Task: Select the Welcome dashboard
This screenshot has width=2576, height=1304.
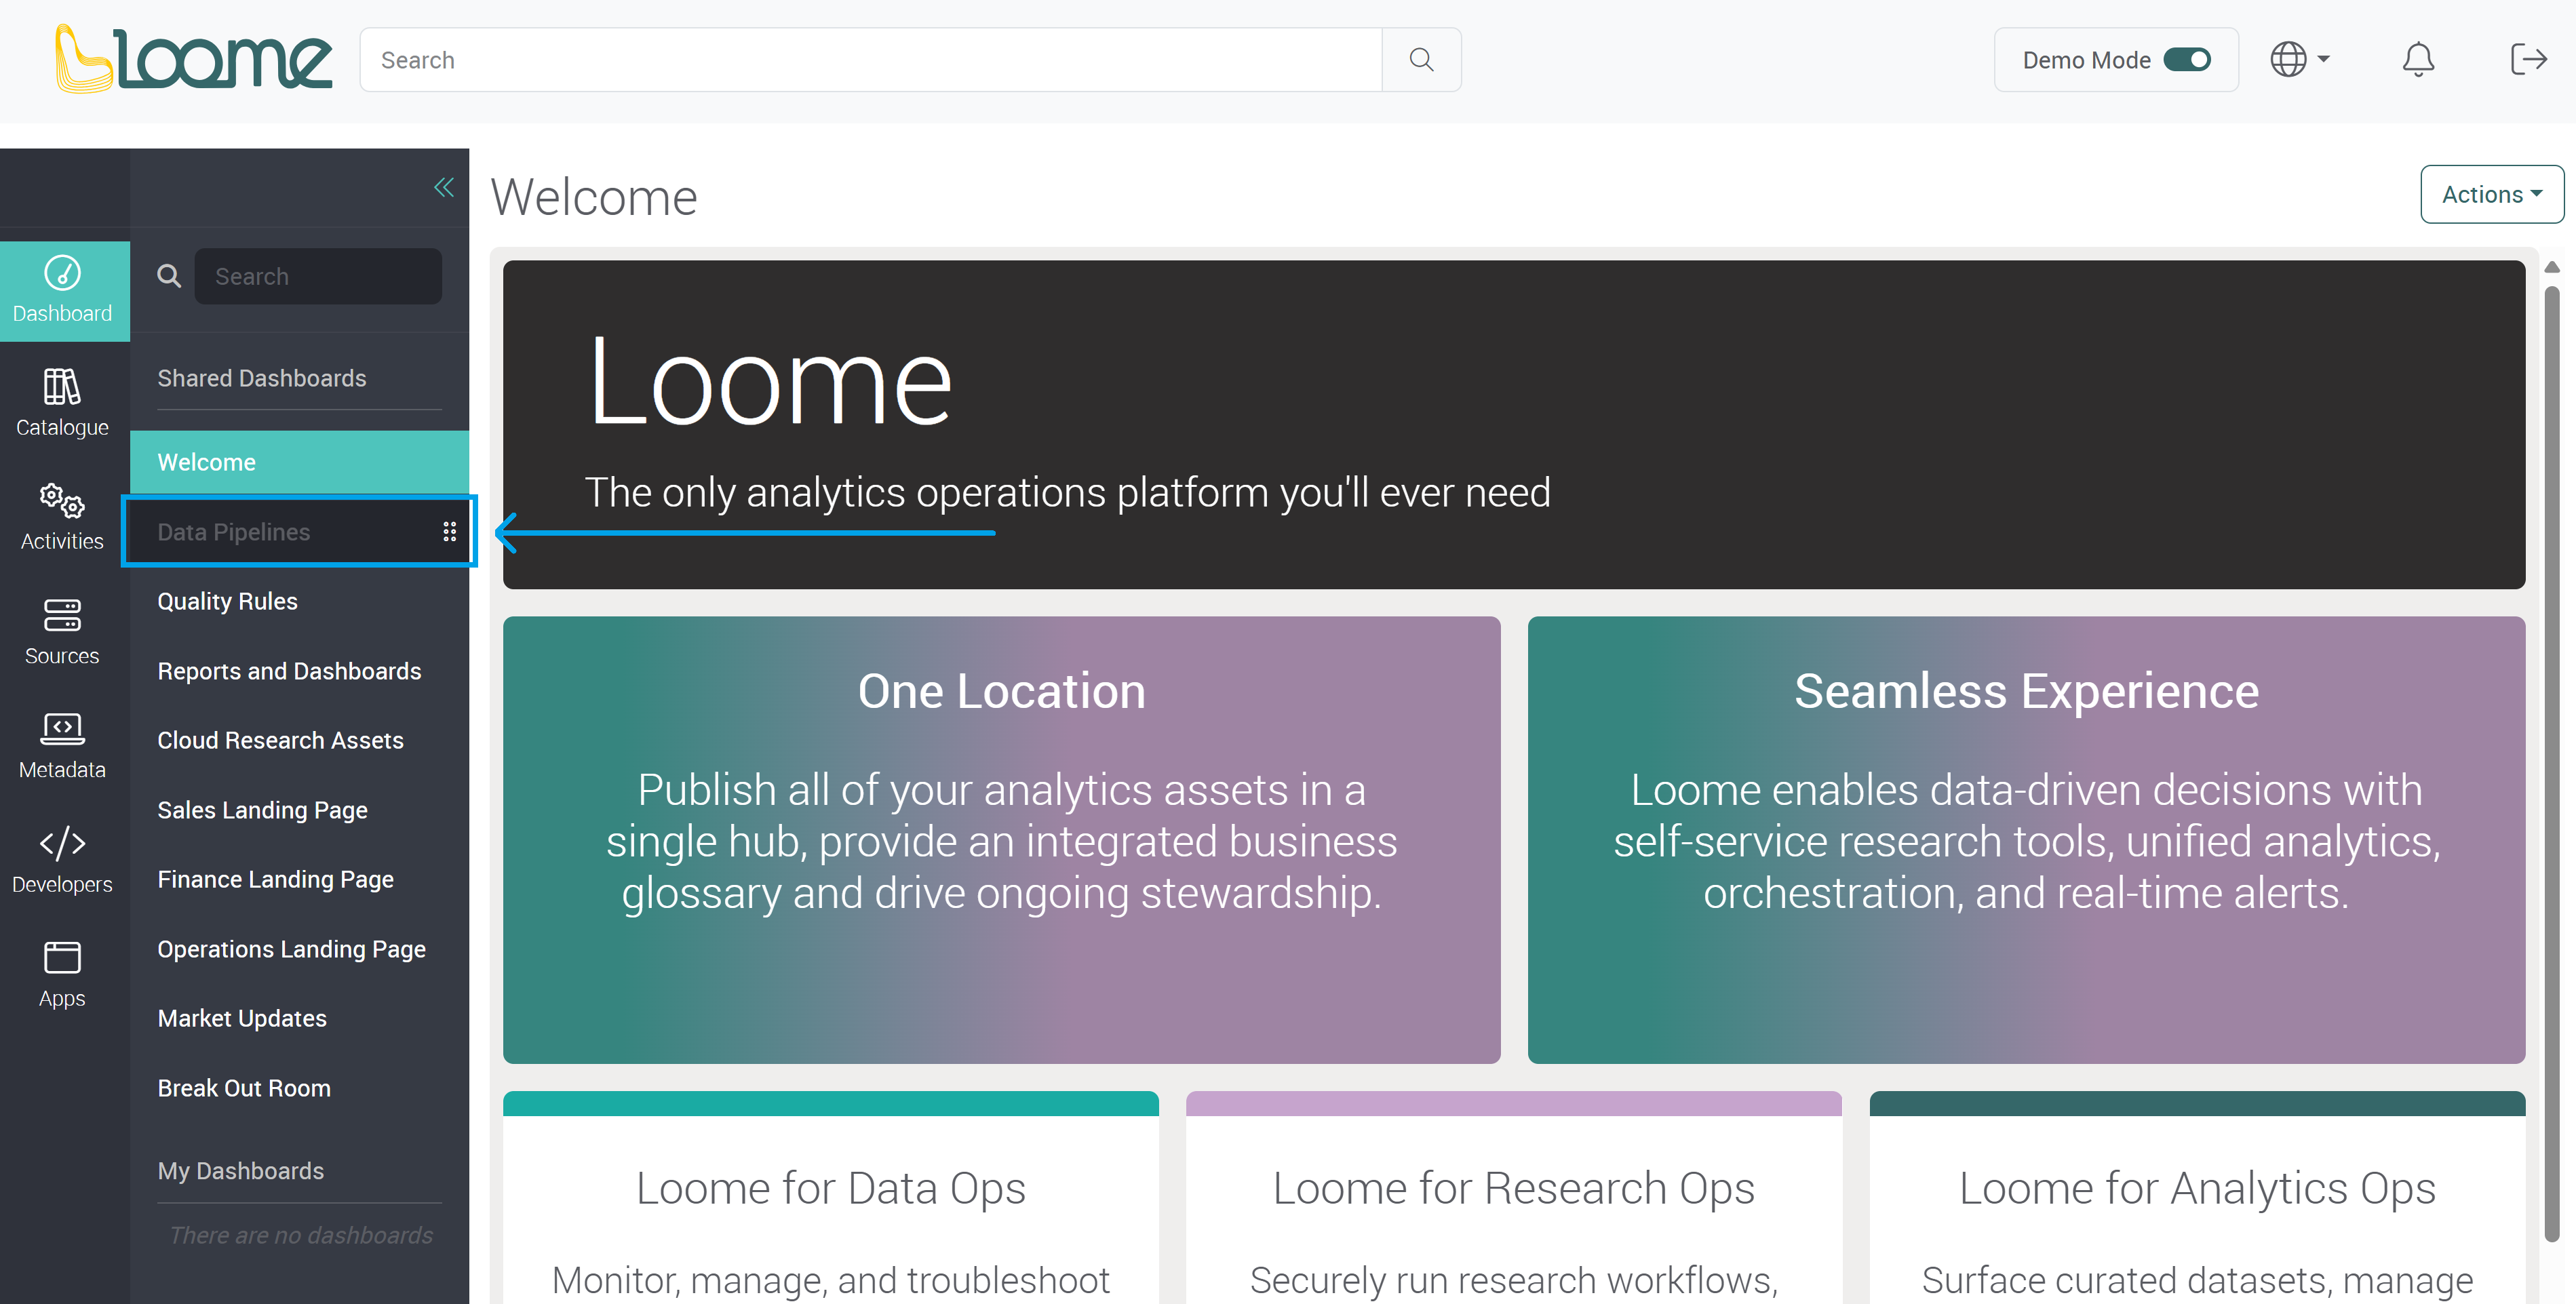Action: click(299, 462)
